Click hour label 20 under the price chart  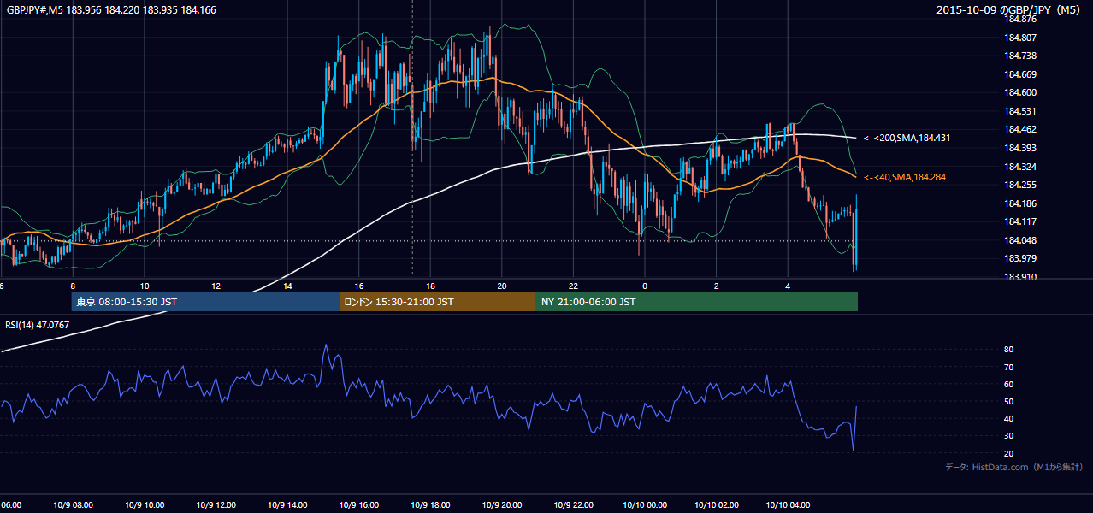point(502,286)
